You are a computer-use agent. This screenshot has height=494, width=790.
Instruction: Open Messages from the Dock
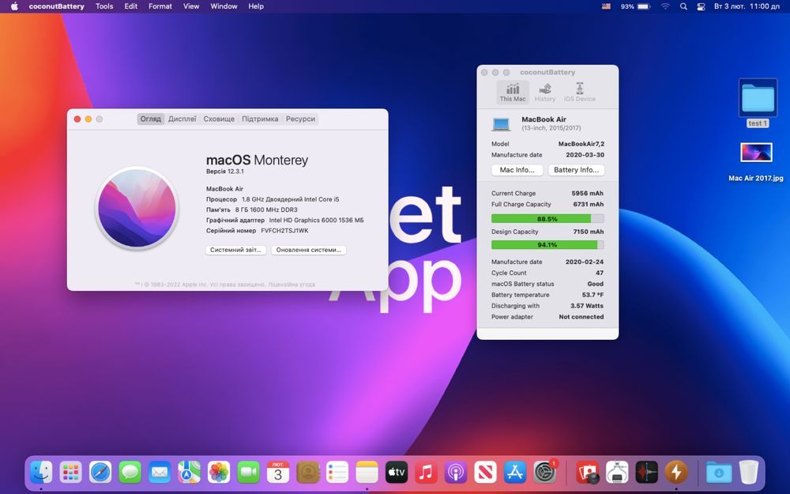(x=130, y=473)
